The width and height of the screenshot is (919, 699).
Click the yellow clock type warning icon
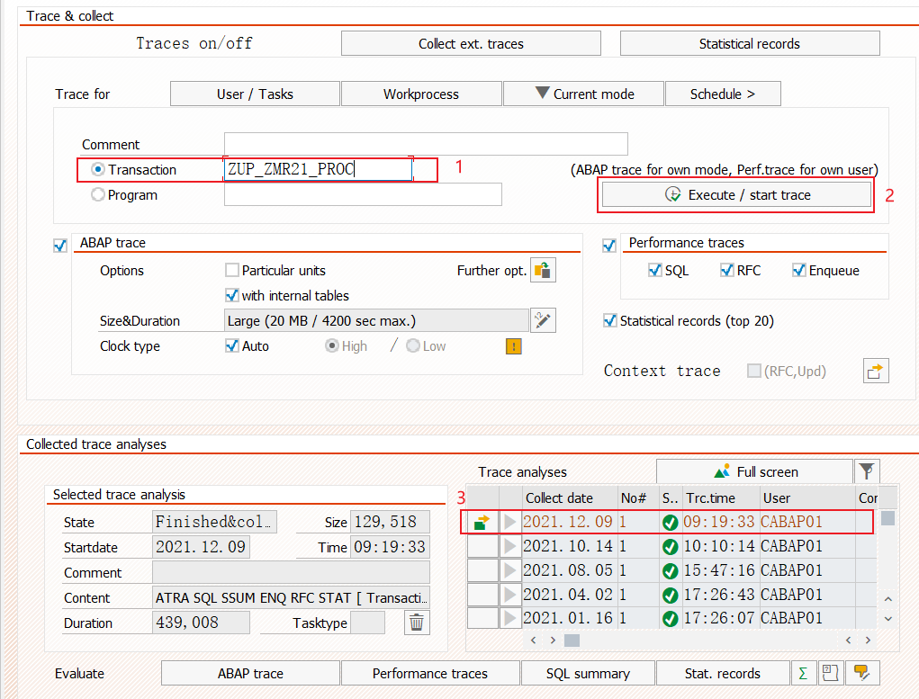tap(513, 346)
